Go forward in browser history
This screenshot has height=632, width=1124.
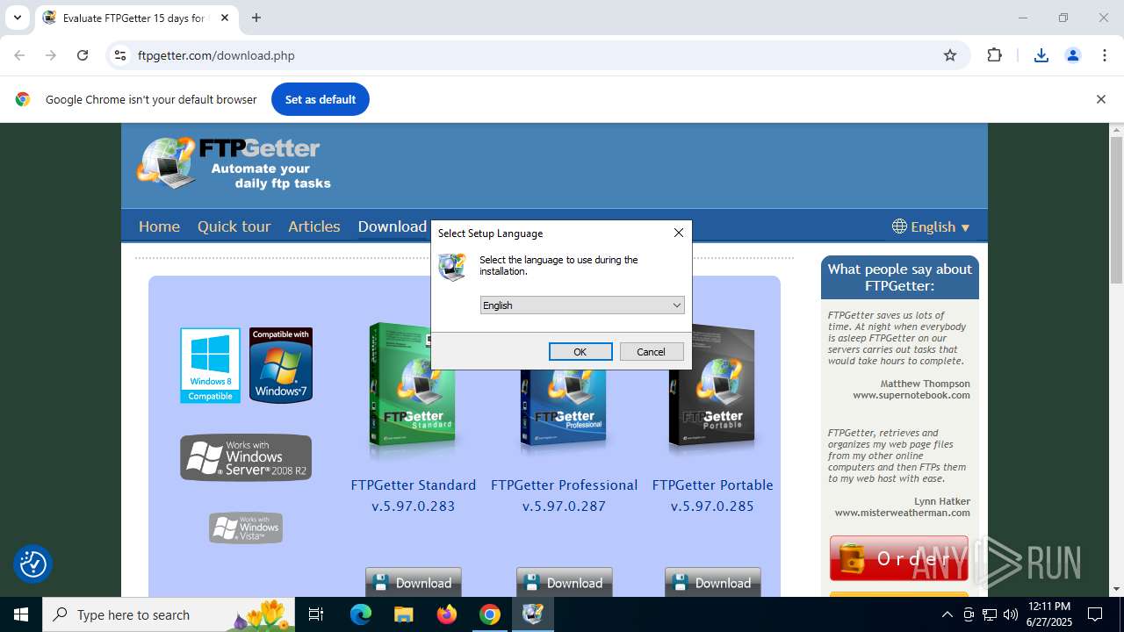tap(51, 55)
